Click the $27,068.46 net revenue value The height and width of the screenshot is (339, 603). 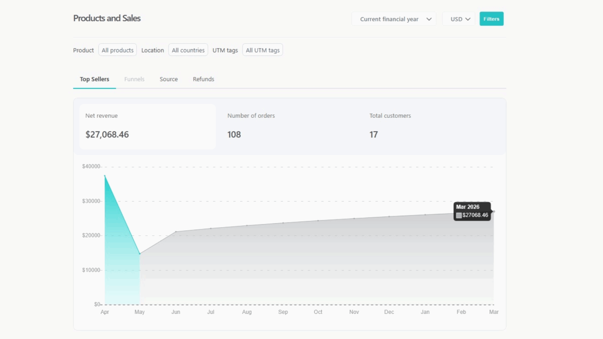click(107, 135)
